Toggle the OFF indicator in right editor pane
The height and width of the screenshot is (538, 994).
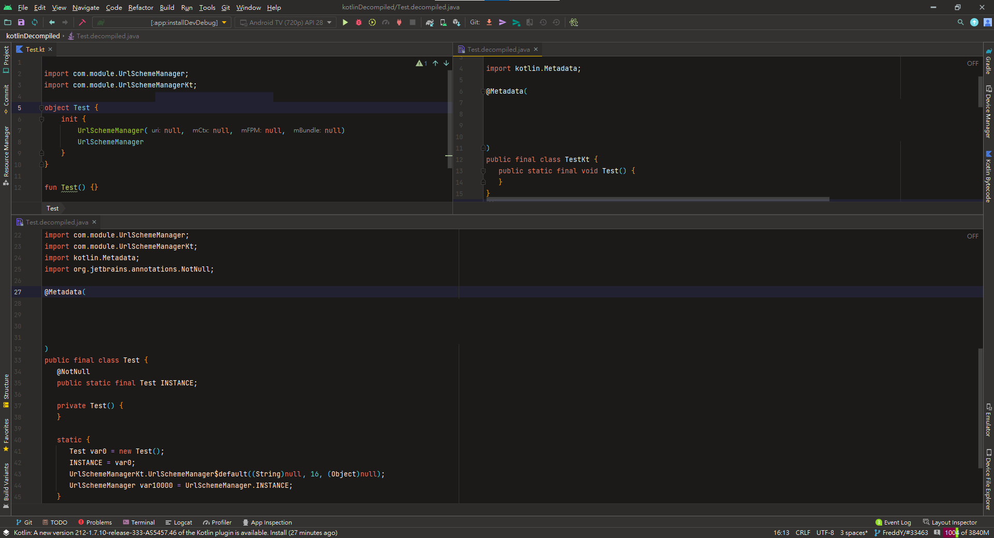(972, 63)
